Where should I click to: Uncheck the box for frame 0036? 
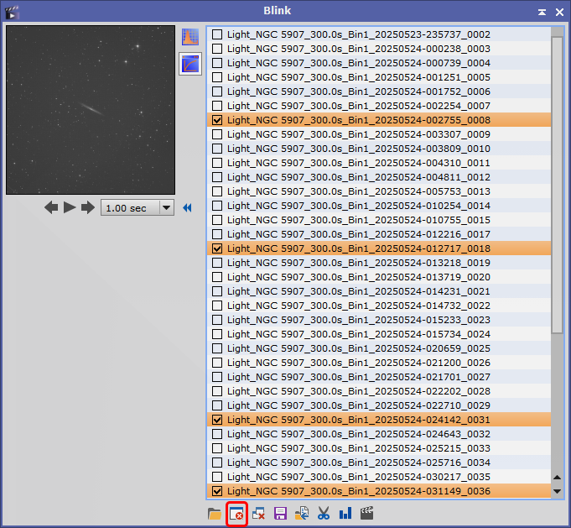click(217, 491)
